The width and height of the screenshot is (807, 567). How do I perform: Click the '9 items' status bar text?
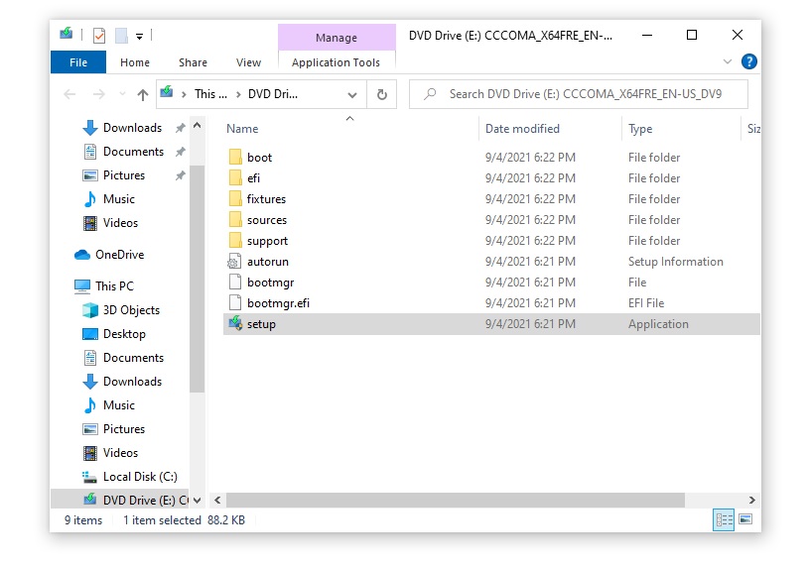pyautogui.click(x=83, y=520)
